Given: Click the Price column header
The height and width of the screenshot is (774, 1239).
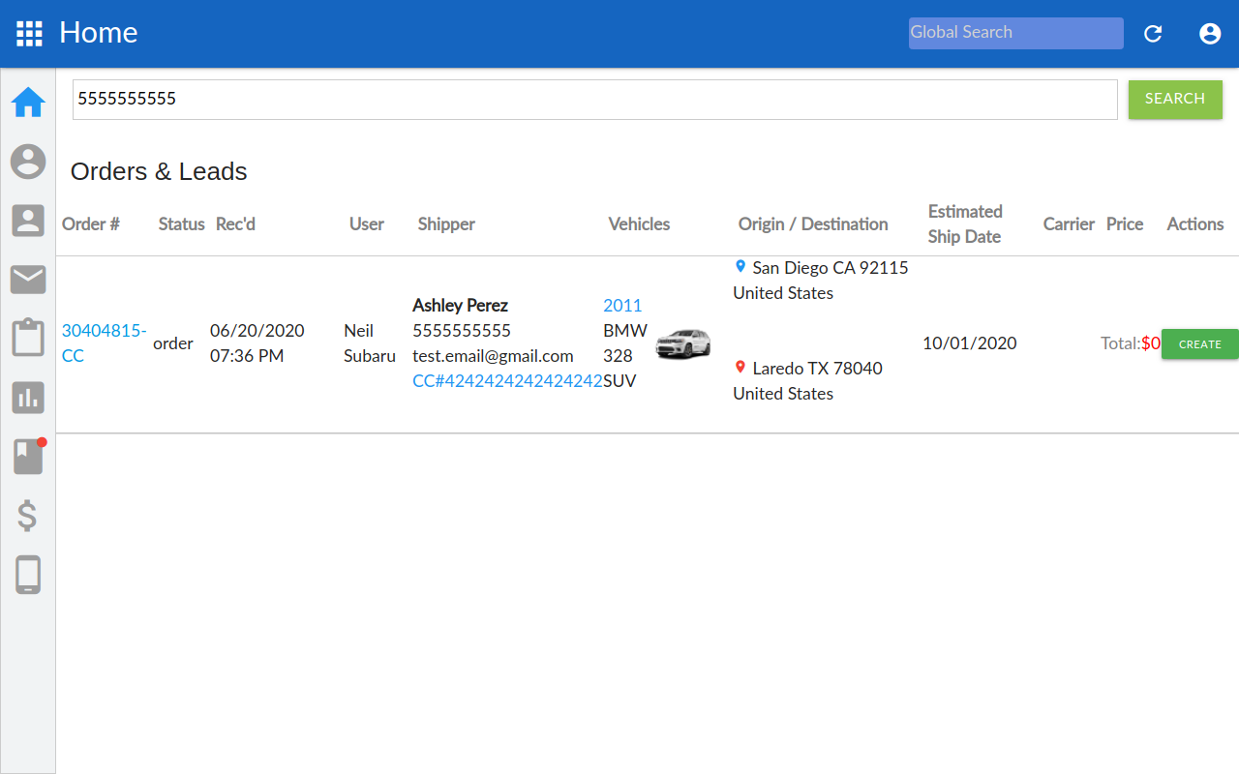Looking at the screenshot, I should 1125,223.
